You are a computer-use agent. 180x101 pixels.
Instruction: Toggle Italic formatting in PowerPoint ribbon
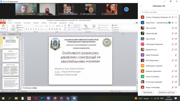point(29,29)
